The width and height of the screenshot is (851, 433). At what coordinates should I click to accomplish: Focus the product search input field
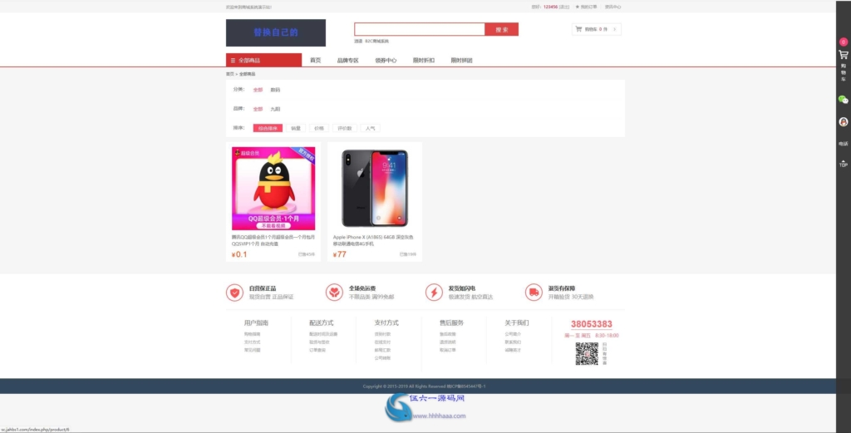[x=420, y=29]
